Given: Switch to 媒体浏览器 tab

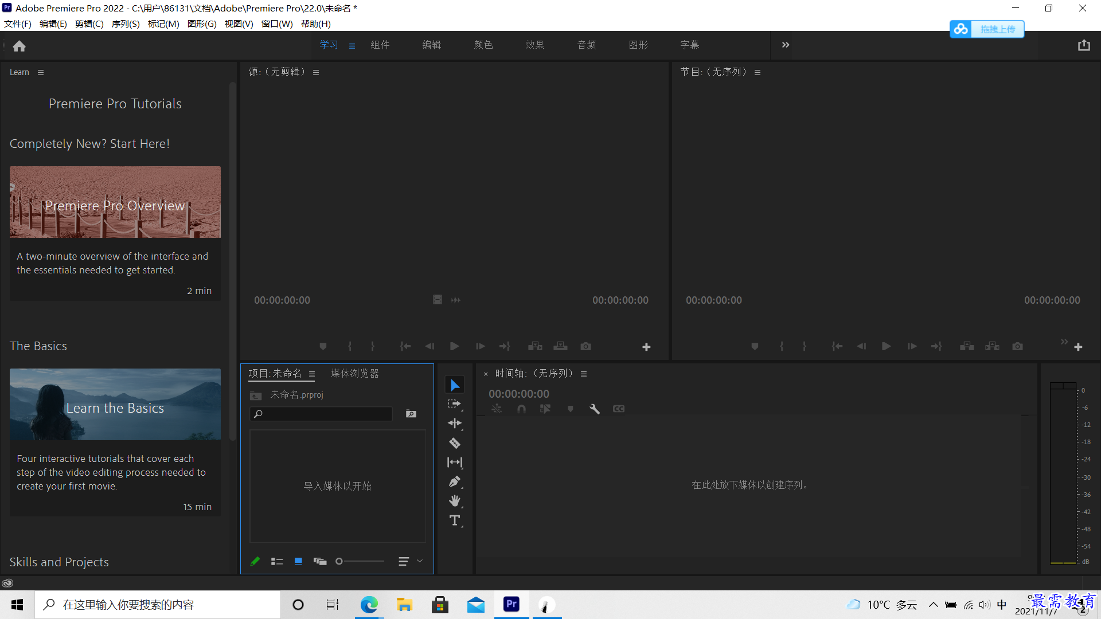Looking at the screenshot, I should click(355, 373).
